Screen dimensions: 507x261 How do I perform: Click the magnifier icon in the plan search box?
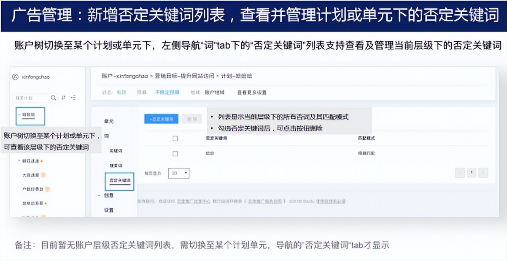[54, 98]
